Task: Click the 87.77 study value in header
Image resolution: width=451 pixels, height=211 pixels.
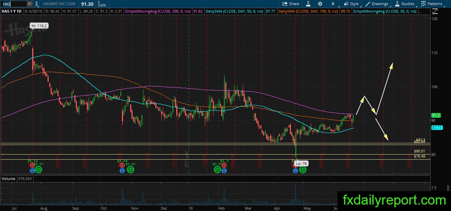Action: pyautogui.click(x=270, y=11)
